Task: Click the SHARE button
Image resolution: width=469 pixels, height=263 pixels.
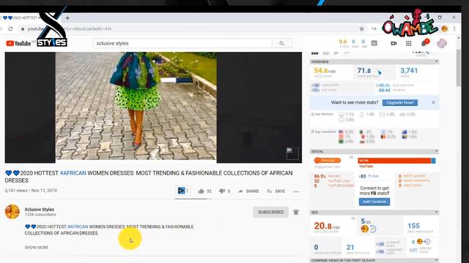Action: point(248,191)
